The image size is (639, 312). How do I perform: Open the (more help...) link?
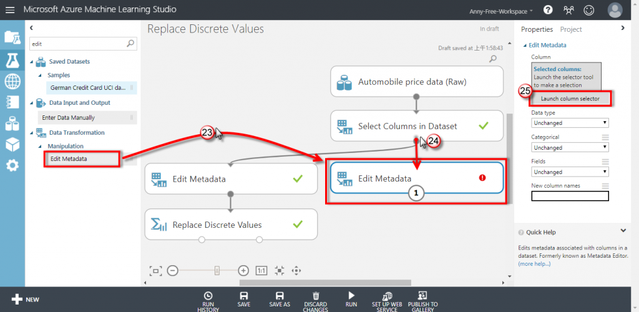point(533,264)
